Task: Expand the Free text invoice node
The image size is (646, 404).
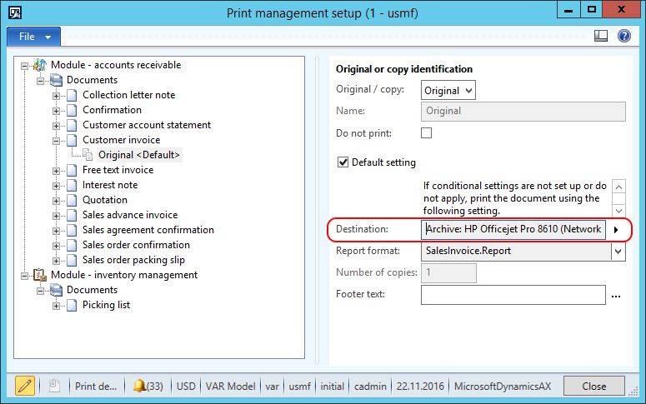Action: [x=57, y=171]
